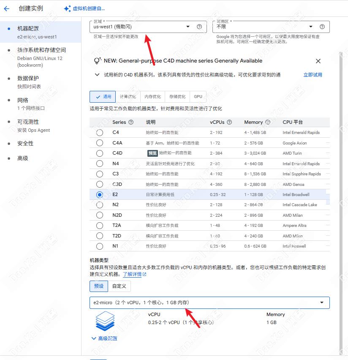
Task: Select the C3D series radio button
Action: [100, 184]
